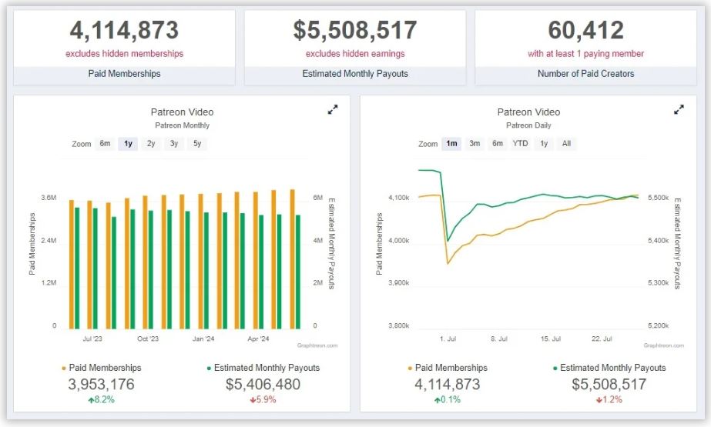Click the 5.9% decrease indicator
The width and height of the screenshot is (711, 427).
263,400
